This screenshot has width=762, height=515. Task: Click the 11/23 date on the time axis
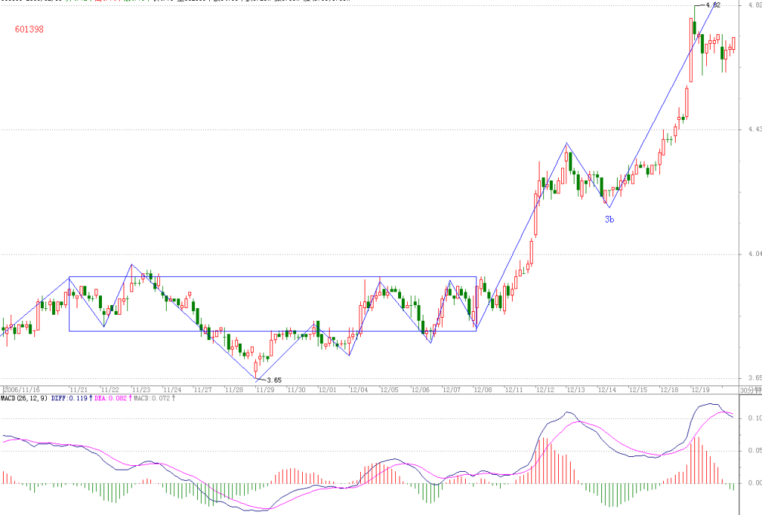(x=141, y=390)
